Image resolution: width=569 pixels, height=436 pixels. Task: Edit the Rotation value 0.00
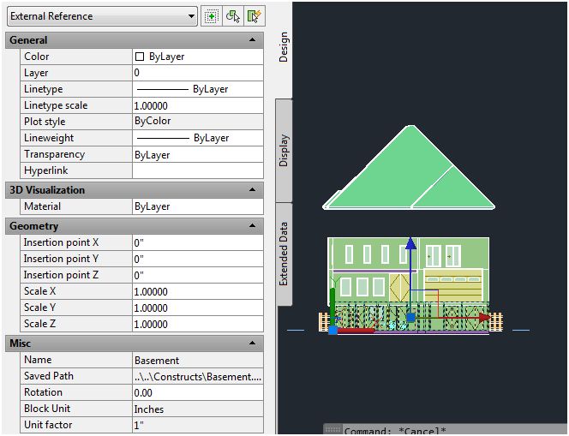pos(198,392)
